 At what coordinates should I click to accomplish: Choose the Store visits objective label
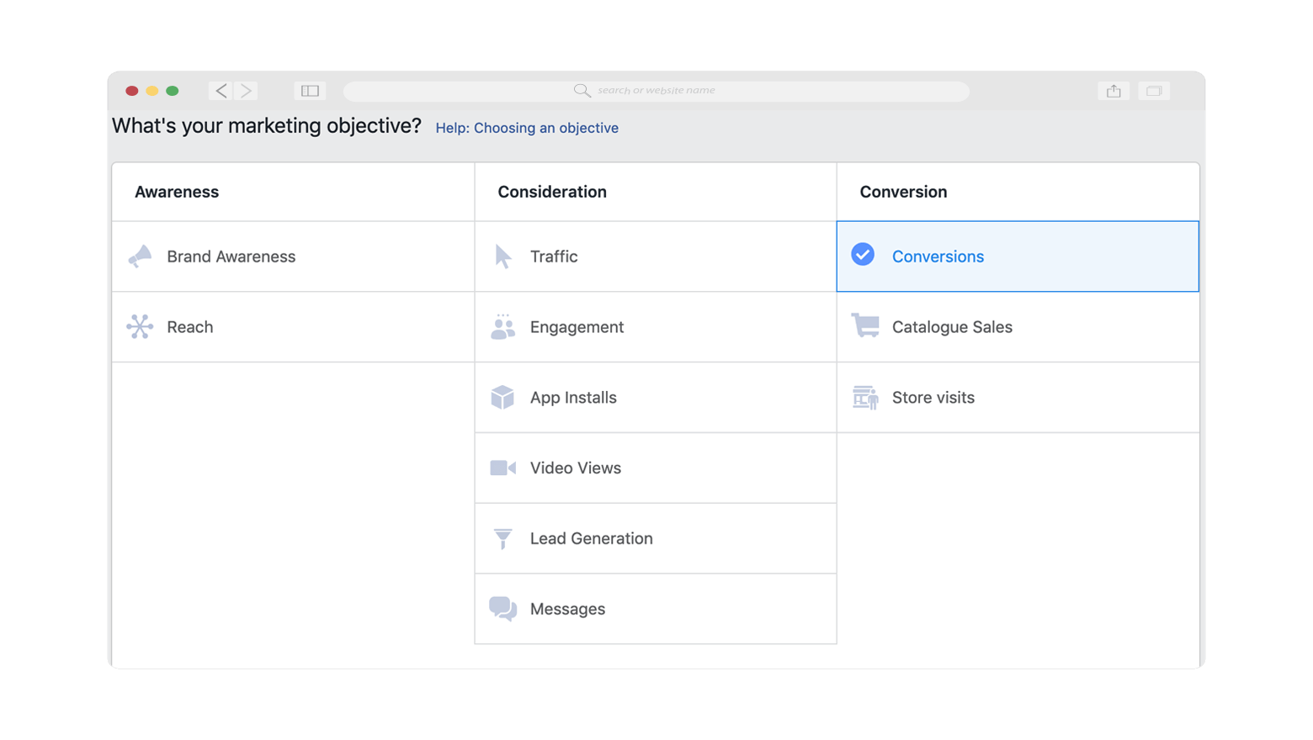[x=933, y=398]
